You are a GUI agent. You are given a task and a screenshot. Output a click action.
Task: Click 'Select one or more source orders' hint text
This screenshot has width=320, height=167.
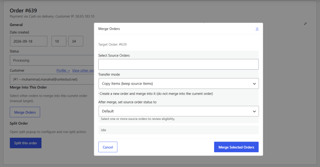(x=138, y=119)
